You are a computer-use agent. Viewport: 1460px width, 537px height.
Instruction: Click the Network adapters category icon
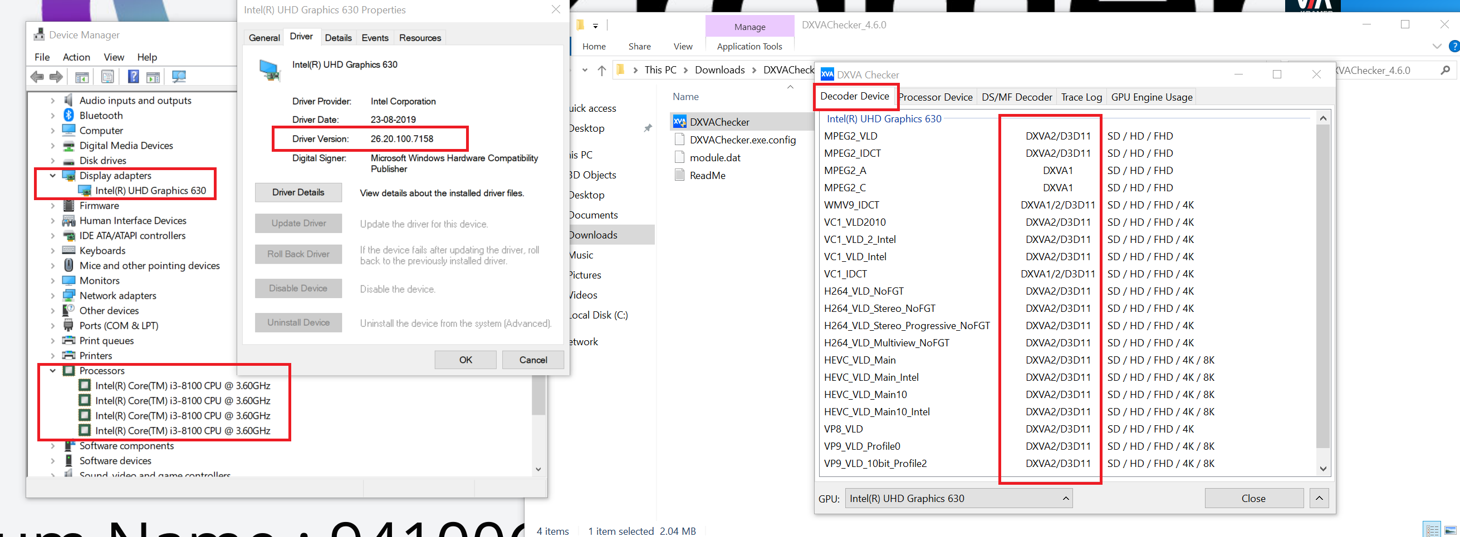(68, 295)
